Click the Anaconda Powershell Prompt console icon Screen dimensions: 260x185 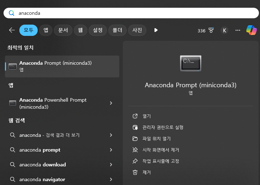[x=13, y=103]
